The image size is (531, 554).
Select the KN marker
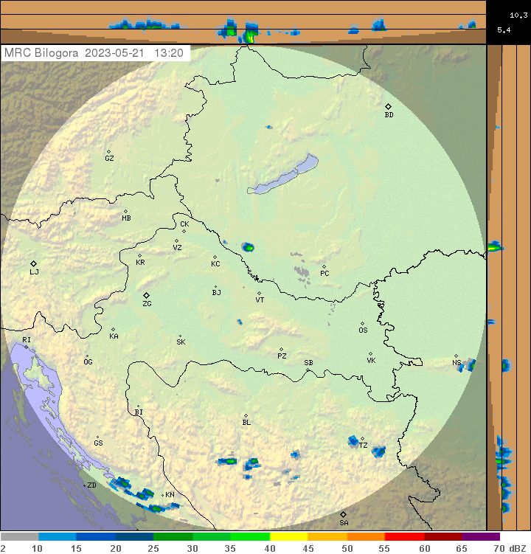163,494
